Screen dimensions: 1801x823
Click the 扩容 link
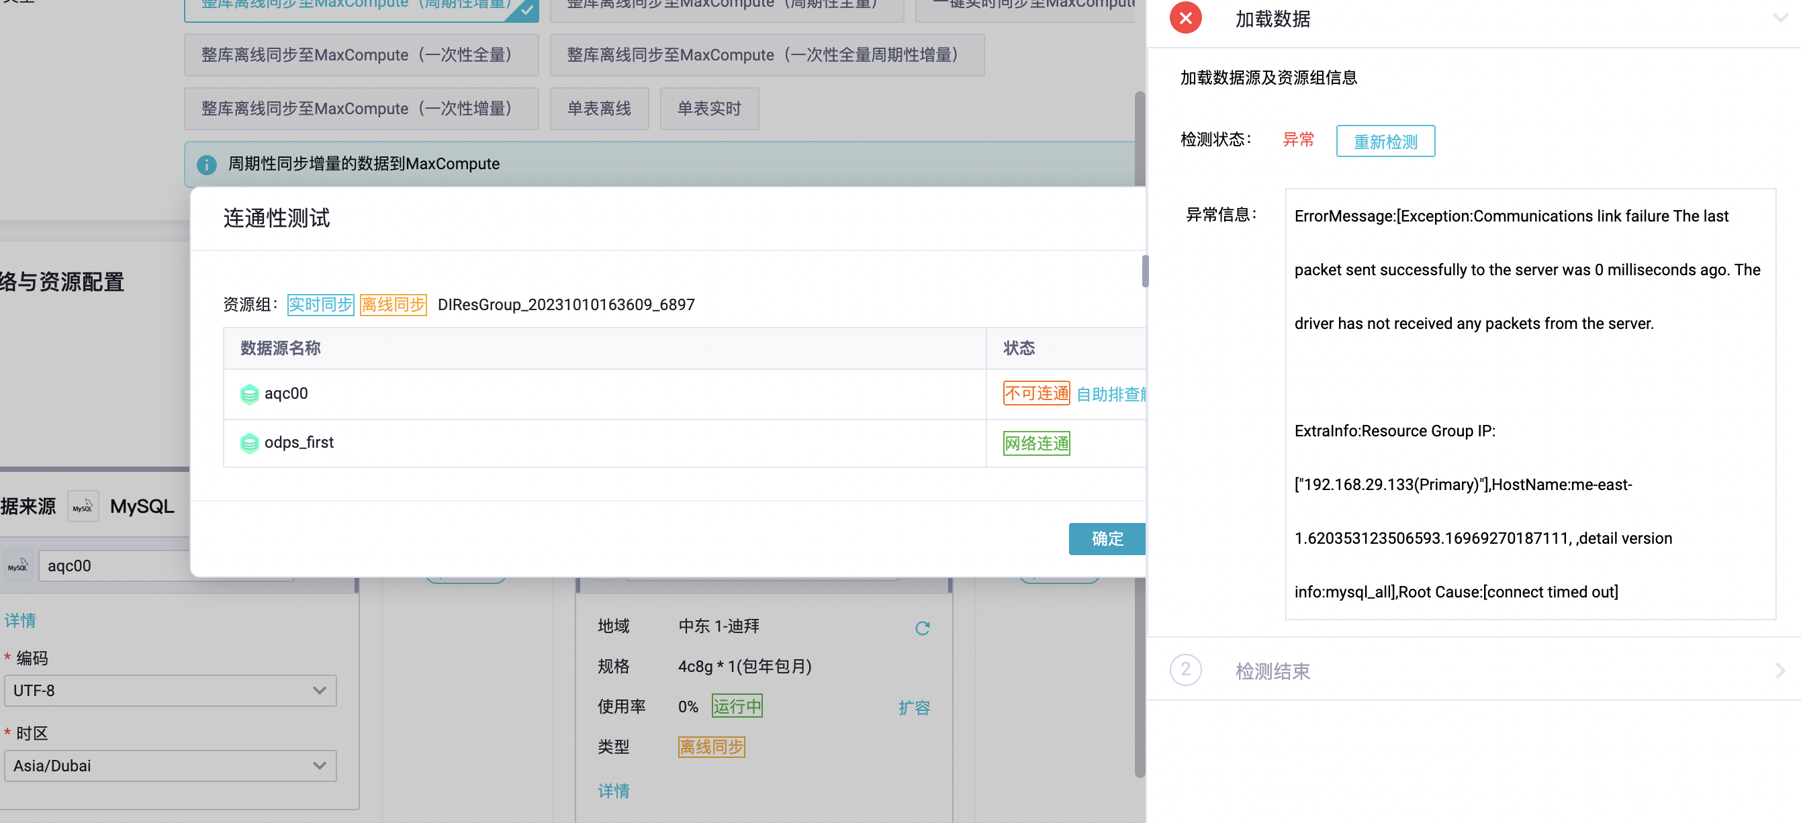[914, 708]
